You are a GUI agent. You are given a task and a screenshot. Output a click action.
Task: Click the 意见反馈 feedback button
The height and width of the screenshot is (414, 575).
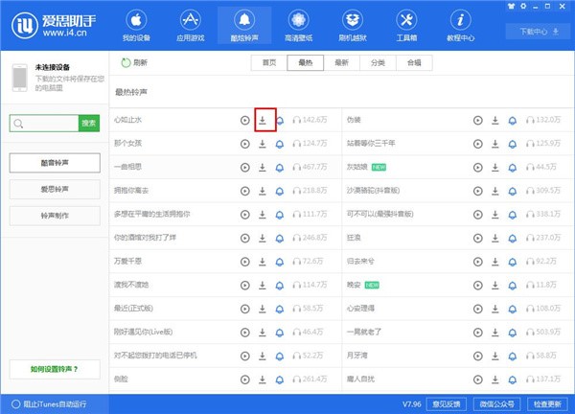click(447, 404)
